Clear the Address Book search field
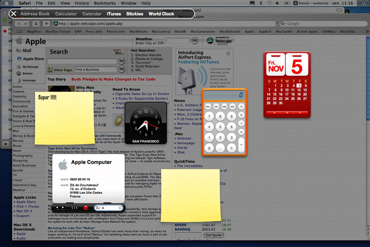 coord(120,208)
